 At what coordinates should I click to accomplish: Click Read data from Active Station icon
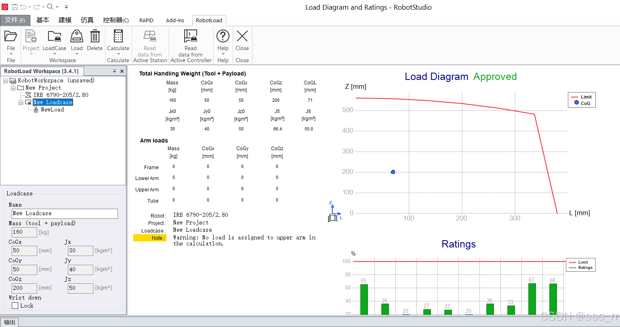click(150, 36)
